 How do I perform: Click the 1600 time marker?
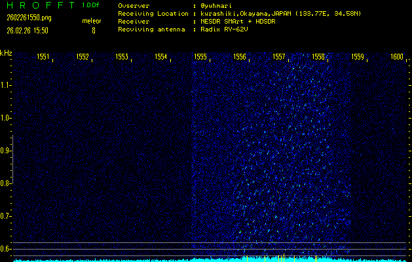click(397, 57)
